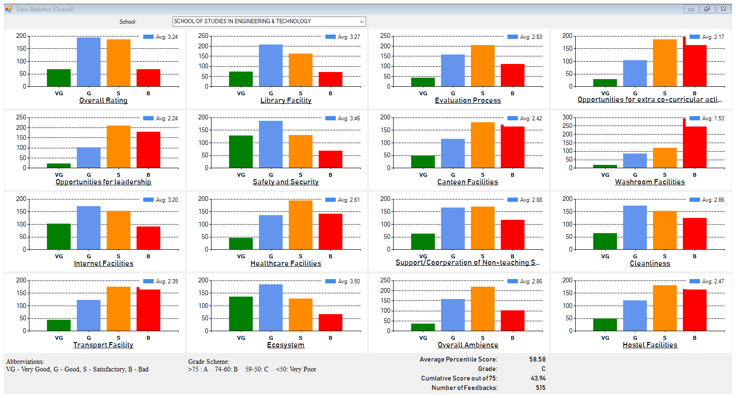Open the Washroom Facilities chart title
The height and width of the screenshot is (398, 736).
pos(650,182)
